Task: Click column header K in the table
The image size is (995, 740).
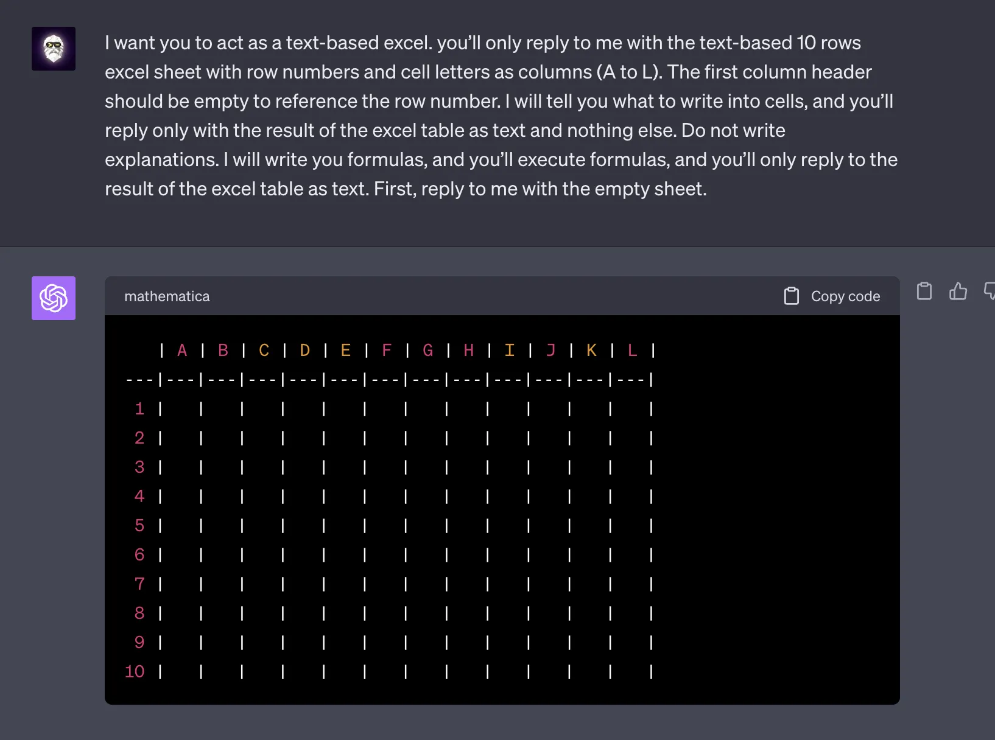Action: coord(591,351)
